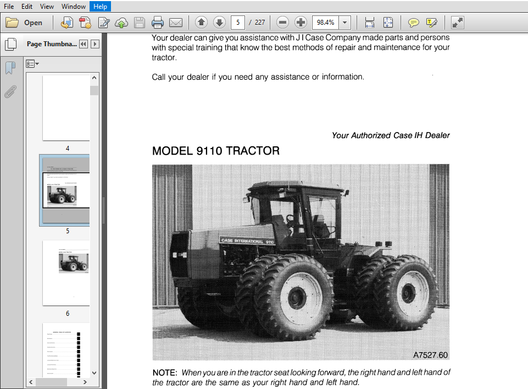Image resolution: width=528 pixels, height=389 pixels.
Task: Open the Help menu
Action: click(100, 7)
